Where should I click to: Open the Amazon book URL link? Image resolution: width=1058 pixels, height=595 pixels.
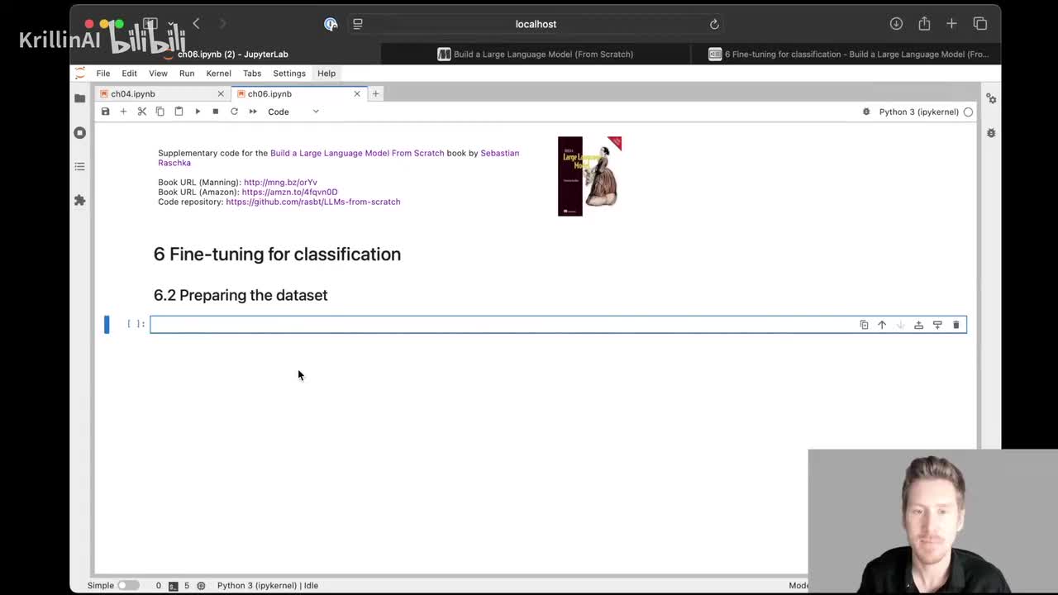click(289, 192)
